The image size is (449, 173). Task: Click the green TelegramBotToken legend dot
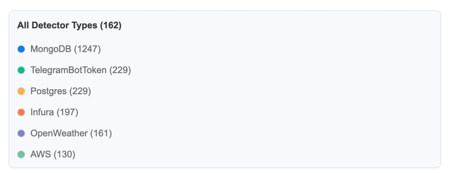[21, 70]
